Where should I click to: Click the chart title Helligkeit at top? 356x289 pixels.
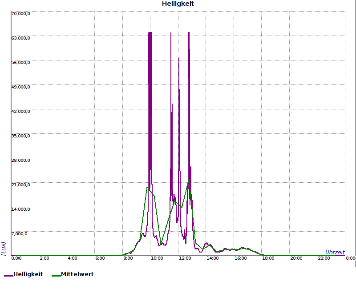[178, 4]
